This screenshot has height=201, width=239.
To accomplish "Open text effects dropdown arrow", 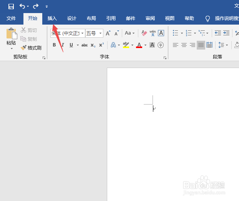I will [119, 45].
